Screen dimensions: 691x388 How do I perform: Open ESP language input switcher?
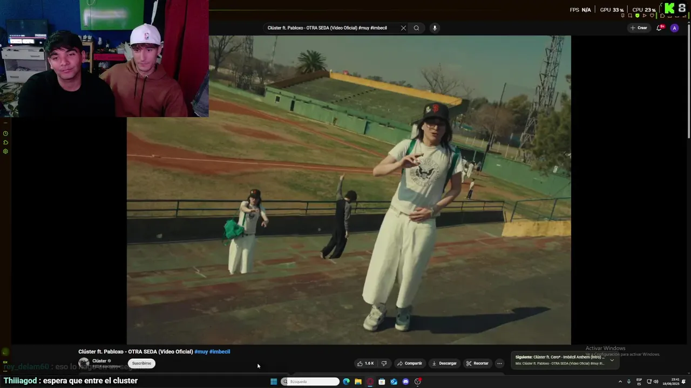click(x=639, y=382)
